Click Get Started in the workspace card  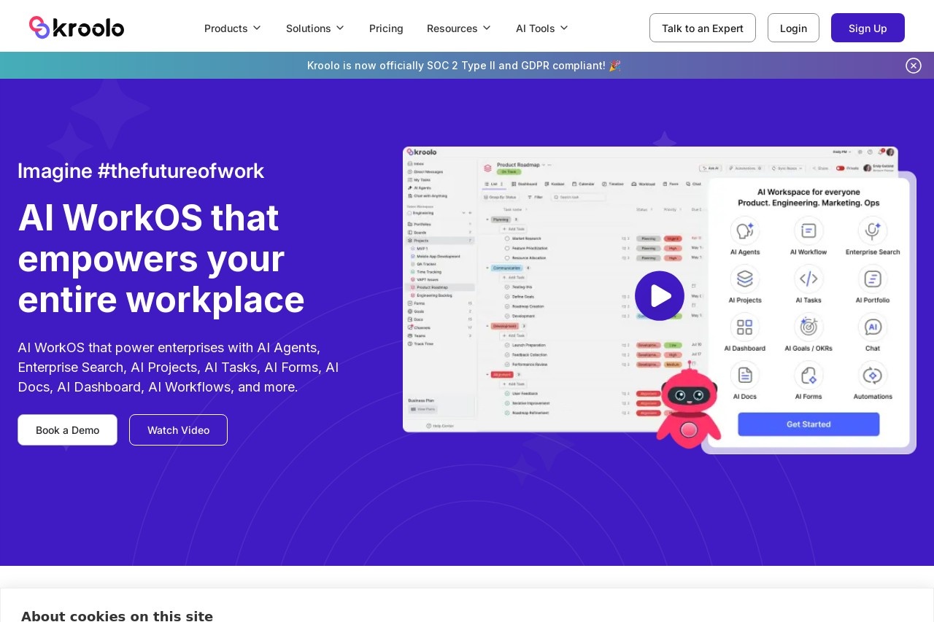tap(808, 424)
